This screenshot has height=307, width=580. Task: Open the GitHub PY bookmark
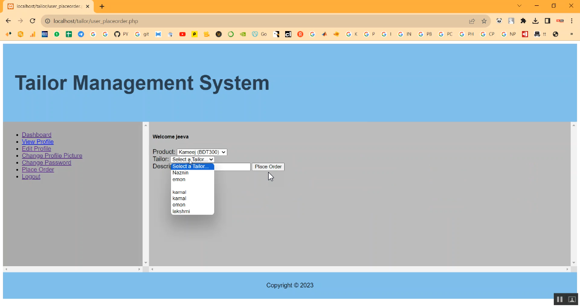coord(121,34)
